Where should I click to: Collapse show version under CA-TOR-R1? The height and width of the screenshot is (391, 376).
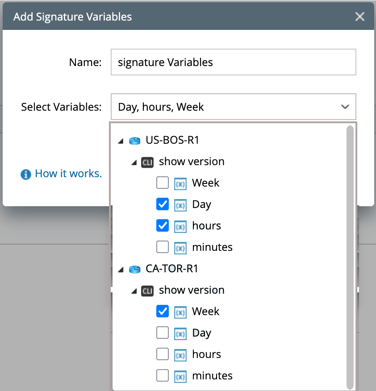134,291
